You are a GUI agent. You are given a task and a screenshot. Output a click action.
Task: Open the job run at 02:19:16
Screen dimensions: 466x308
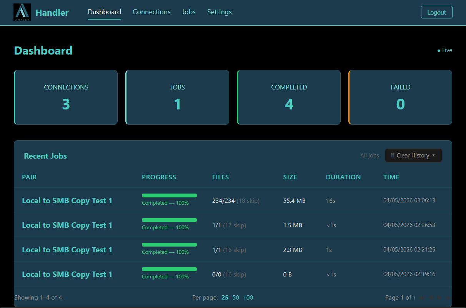coord(233,274)
